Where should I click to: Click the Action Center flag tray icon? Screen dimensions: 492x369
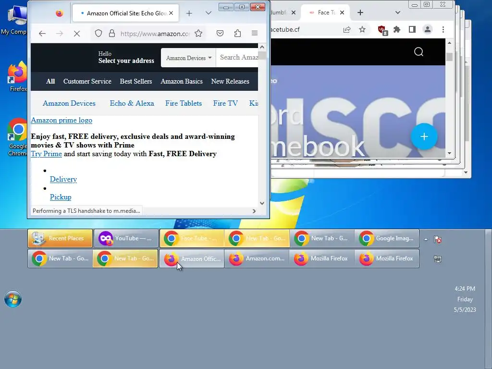coord(438,239)
